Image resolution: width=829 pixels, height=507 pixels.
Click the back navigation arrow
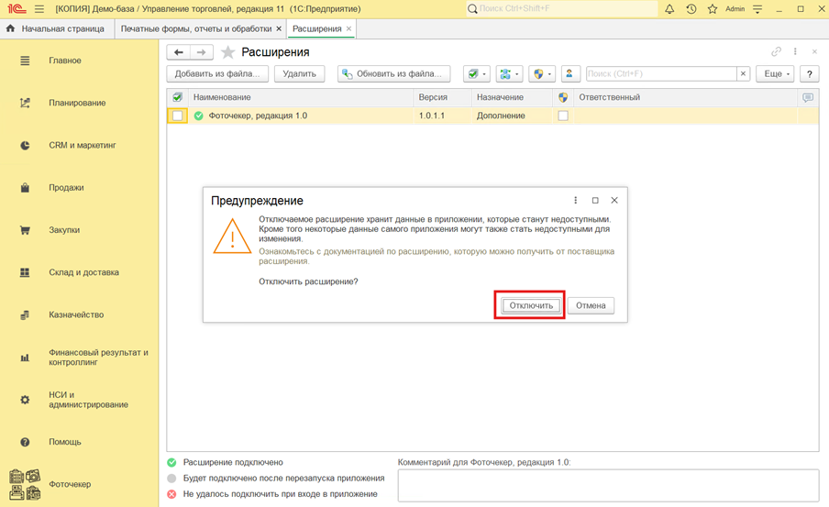pyautogui.click(x=179, y=52)
